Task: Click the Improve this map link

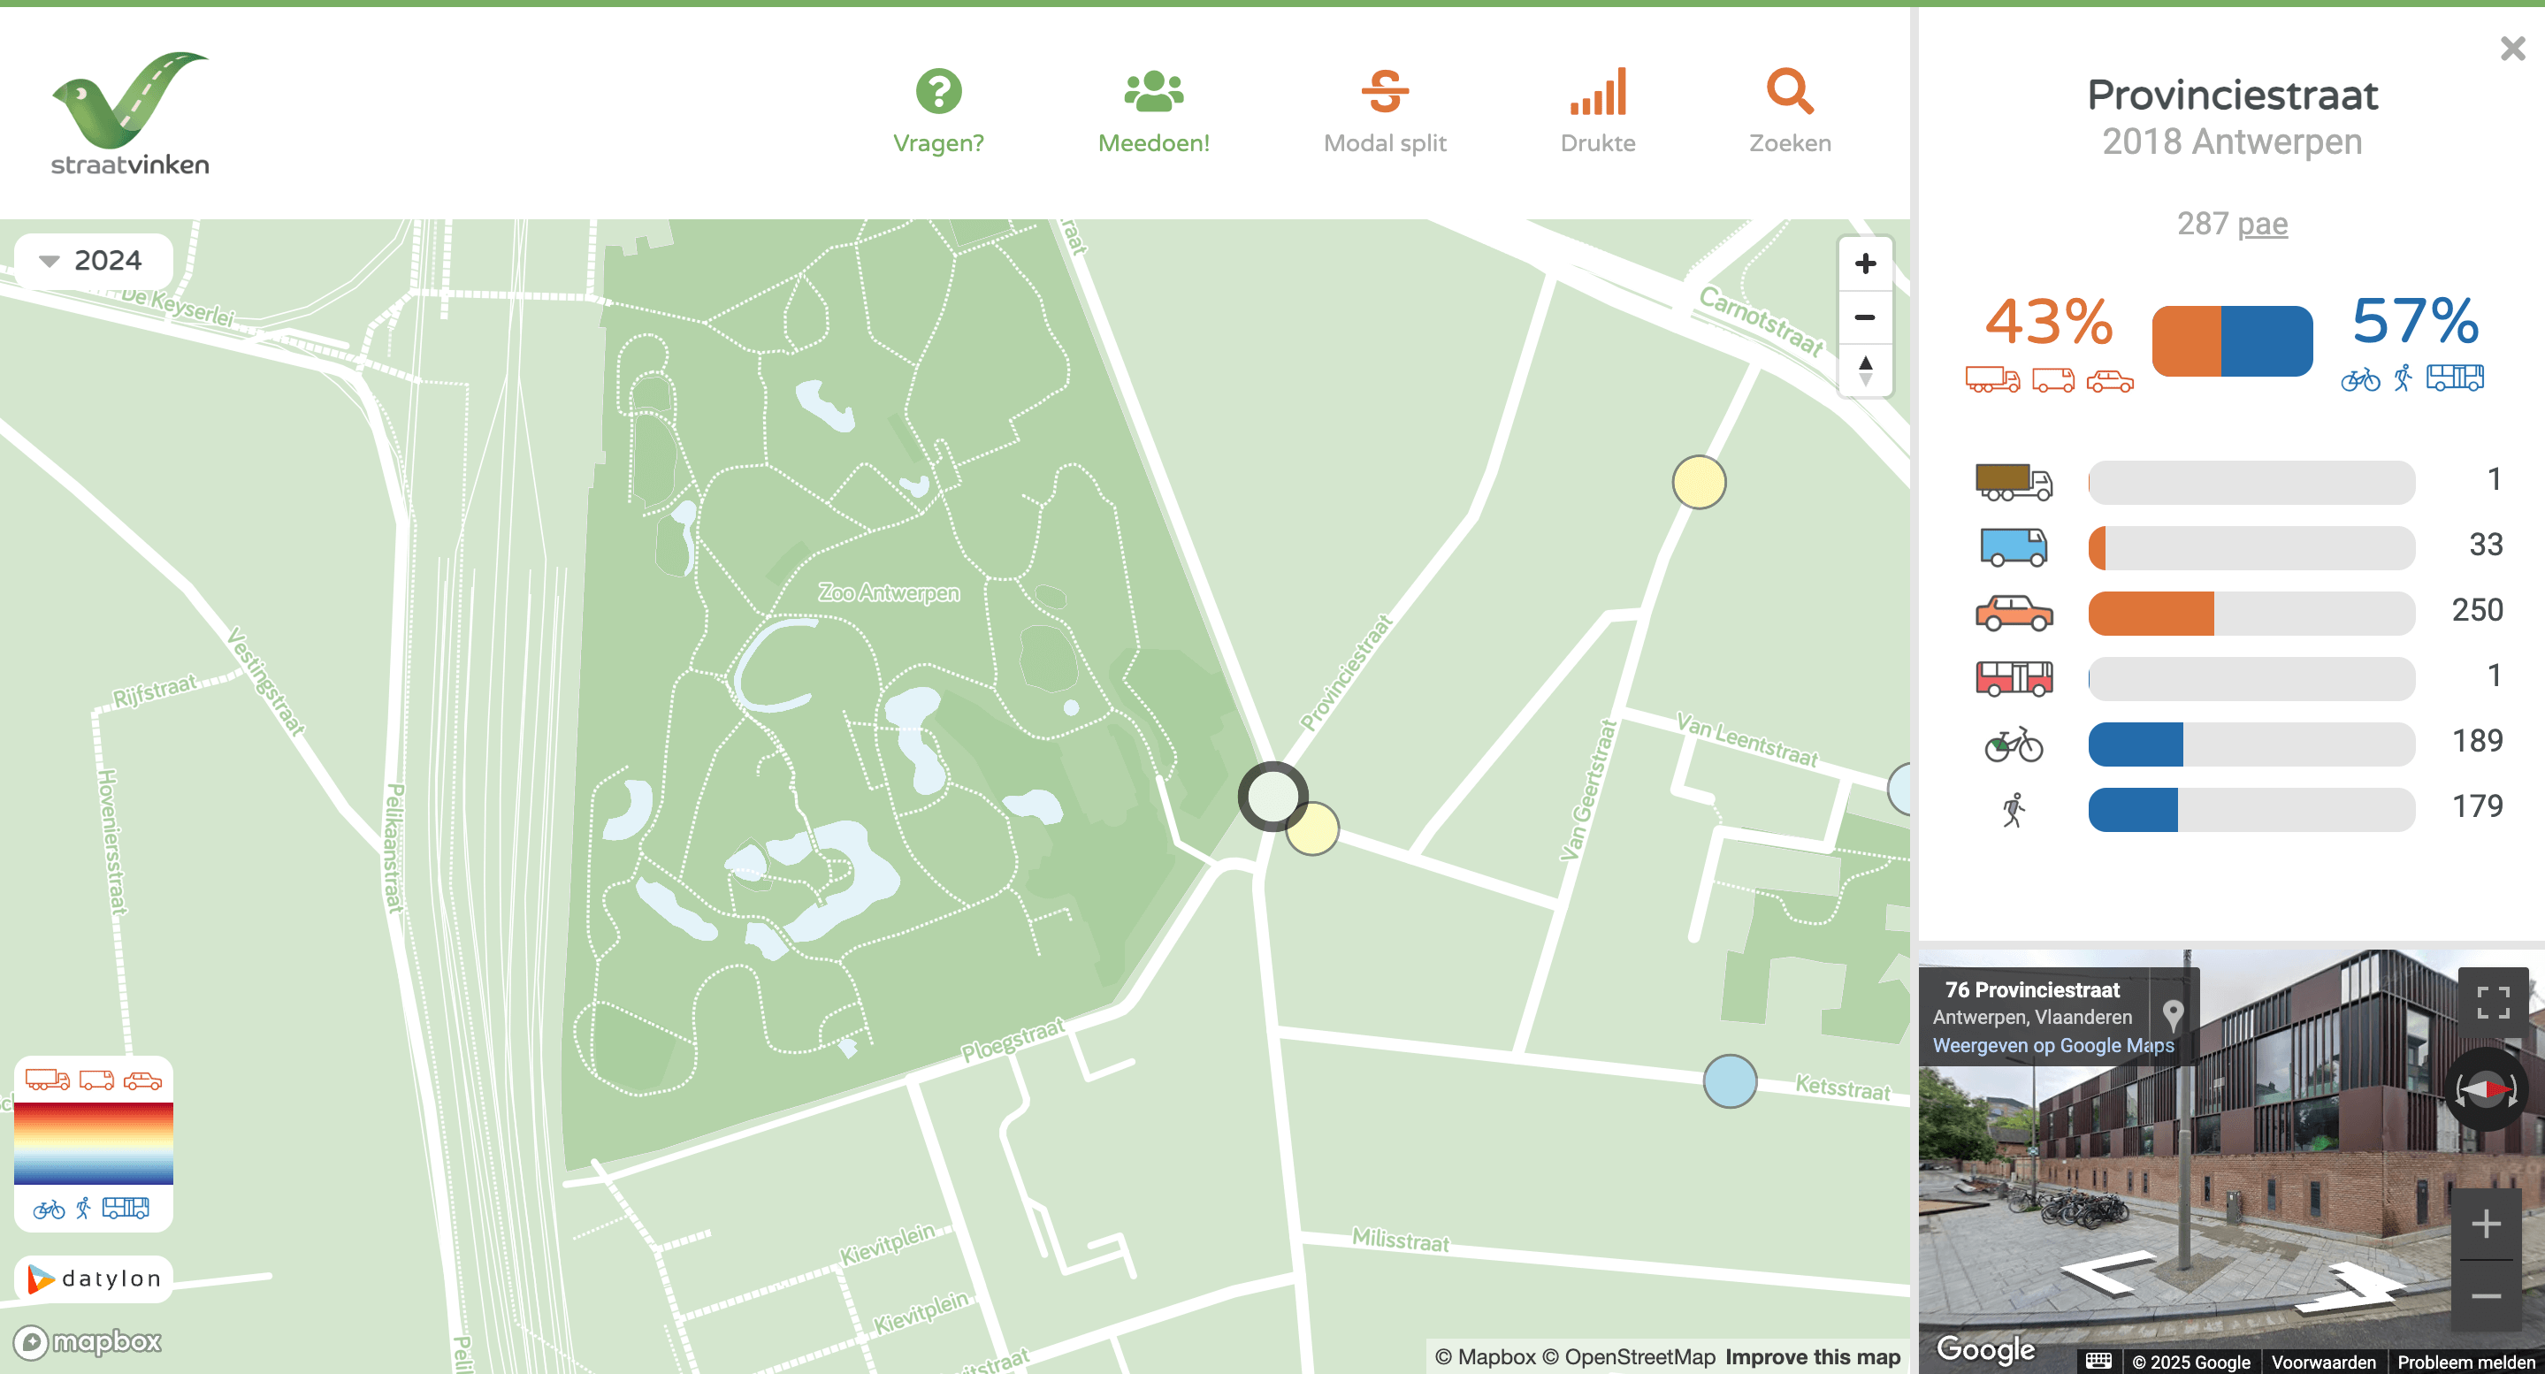Action: 1812,1356
